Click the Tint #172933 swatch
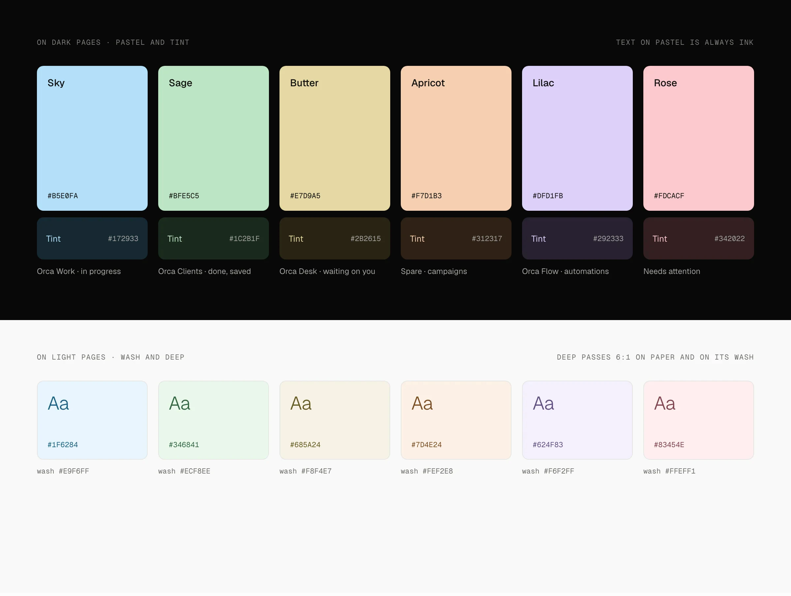Image resolution: width=791 pixels, height=596 pixels. point(92,238)
